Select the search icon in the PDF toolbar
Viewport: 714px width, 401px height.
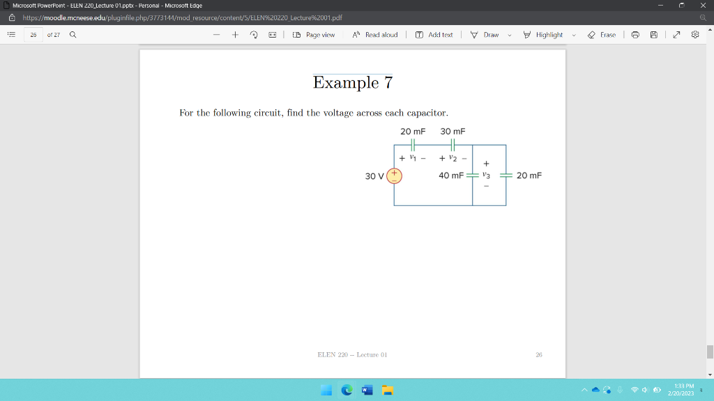click(73, 34)
